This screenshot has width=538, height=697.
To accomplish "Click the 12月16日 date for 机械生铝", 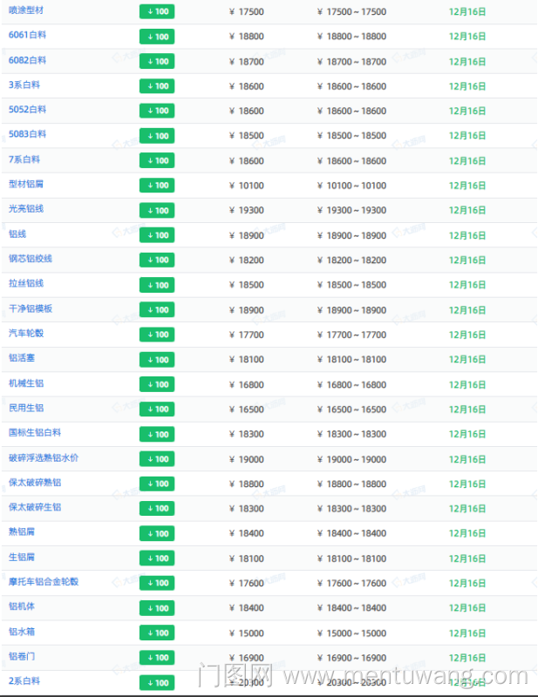I will click(467, 384).
